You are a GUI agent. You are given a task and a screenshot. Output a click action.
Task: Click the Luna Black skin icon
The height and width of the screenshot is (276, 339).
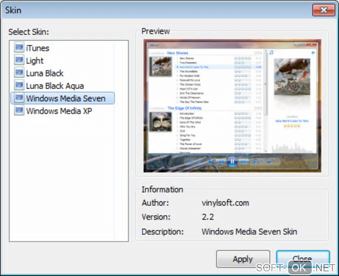19,72
